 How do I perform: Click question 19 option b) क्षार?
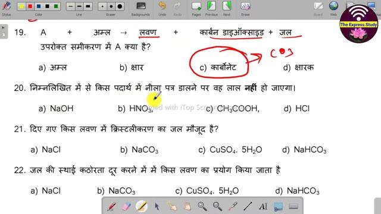click(132, 67)
